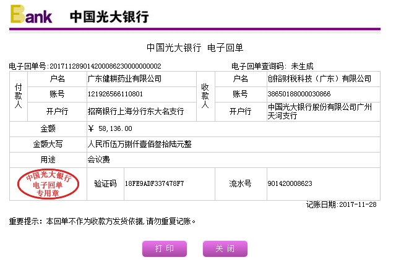The height and width of the screenshot is (260, 396).
Task: Click the 流水号 label cell
Action: 241,183
